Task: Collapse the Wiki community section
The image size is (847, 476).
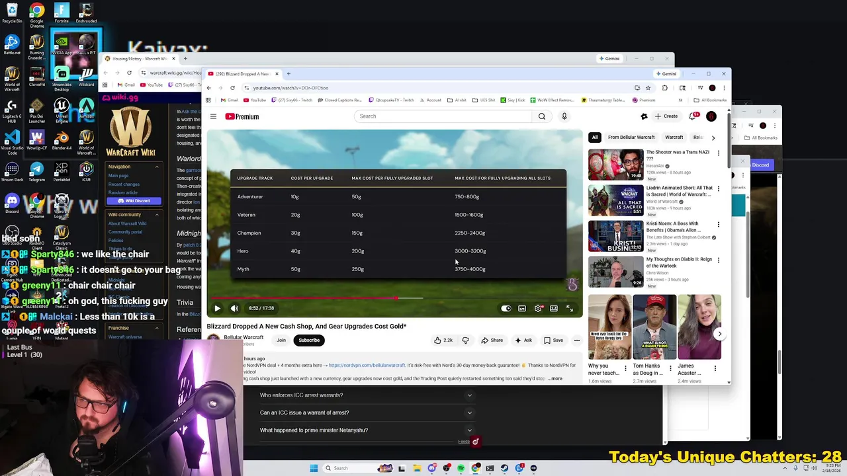Action: pyautogui.click(x=157, y=215)
